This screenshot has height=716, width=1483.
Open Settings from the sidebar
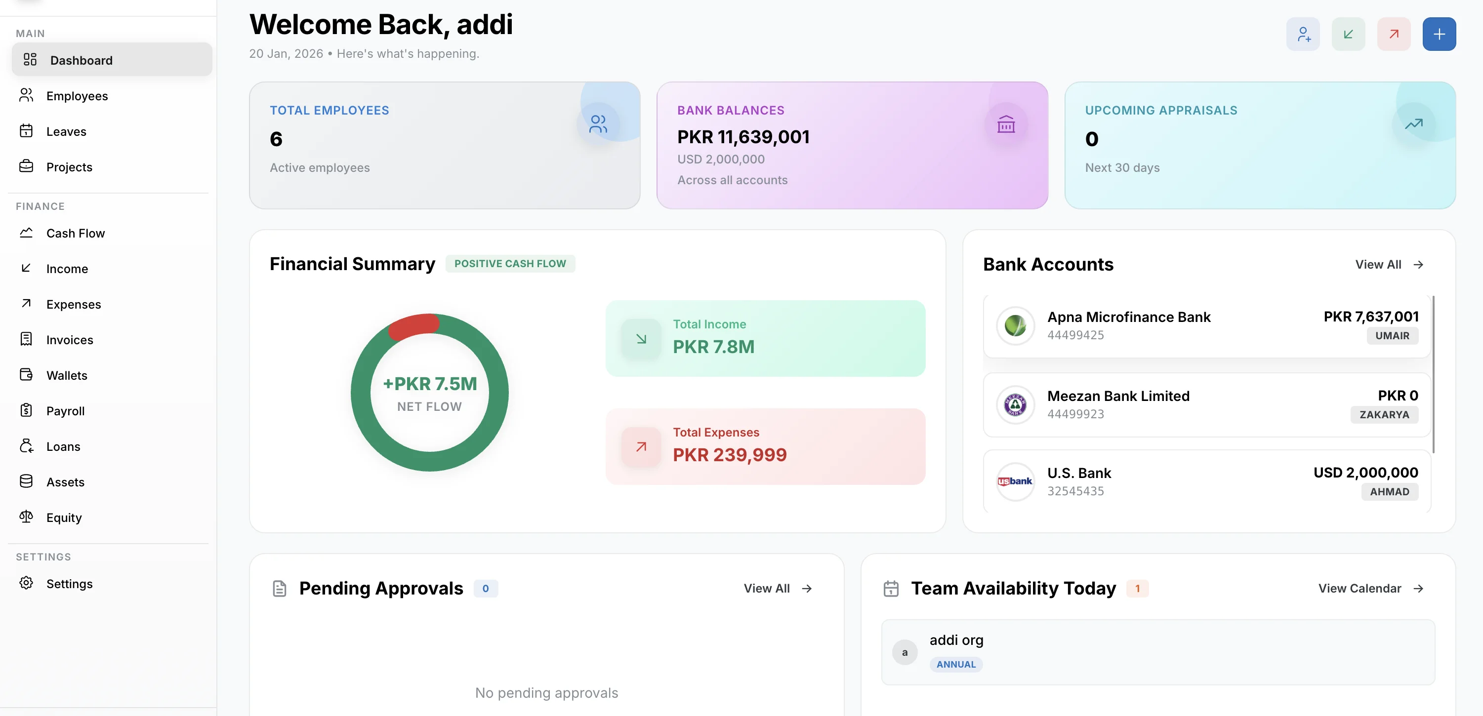point(69,584)
